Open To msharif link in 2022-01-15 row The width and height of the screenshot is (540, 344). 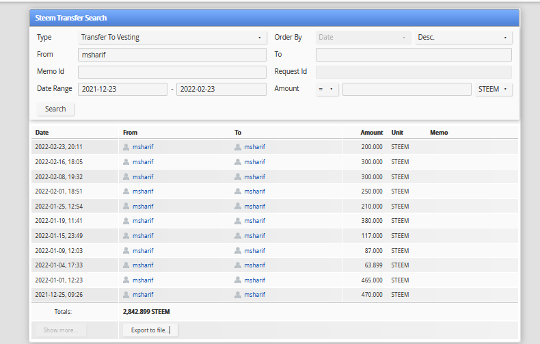tap(254, 236)
